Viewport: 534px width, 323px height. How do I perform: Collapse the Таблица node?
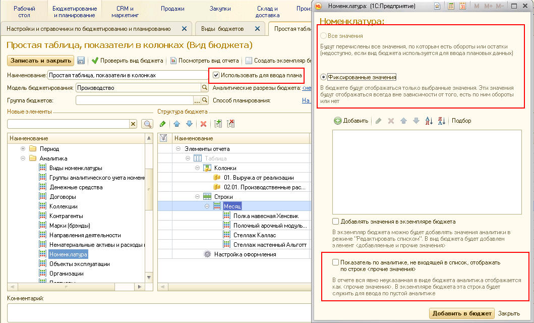point(188,158)
